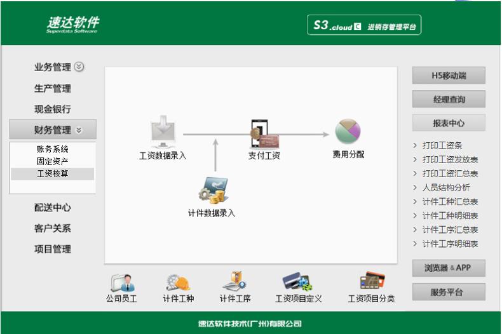Open the 财务管理 menu

pos(53,130)
